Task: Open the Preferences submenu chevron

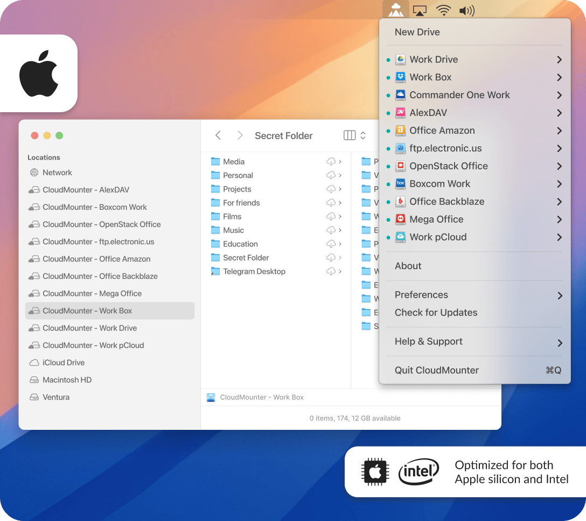Action: tap(560, 296)
